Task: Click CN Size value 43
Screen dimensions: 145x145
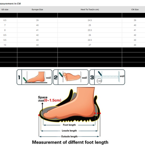Action: (x=135, y=40)
